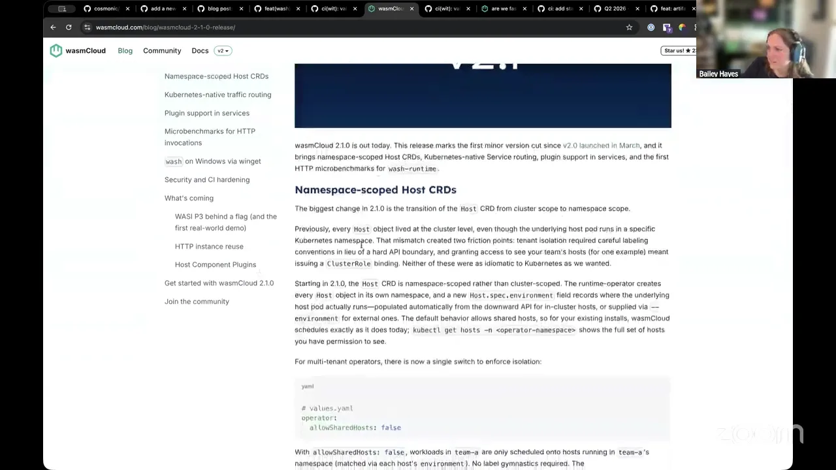This screenshot has width=836, height=470.
Task: Click the 'wash-runtime' inline code text
Action: point(412,169)
